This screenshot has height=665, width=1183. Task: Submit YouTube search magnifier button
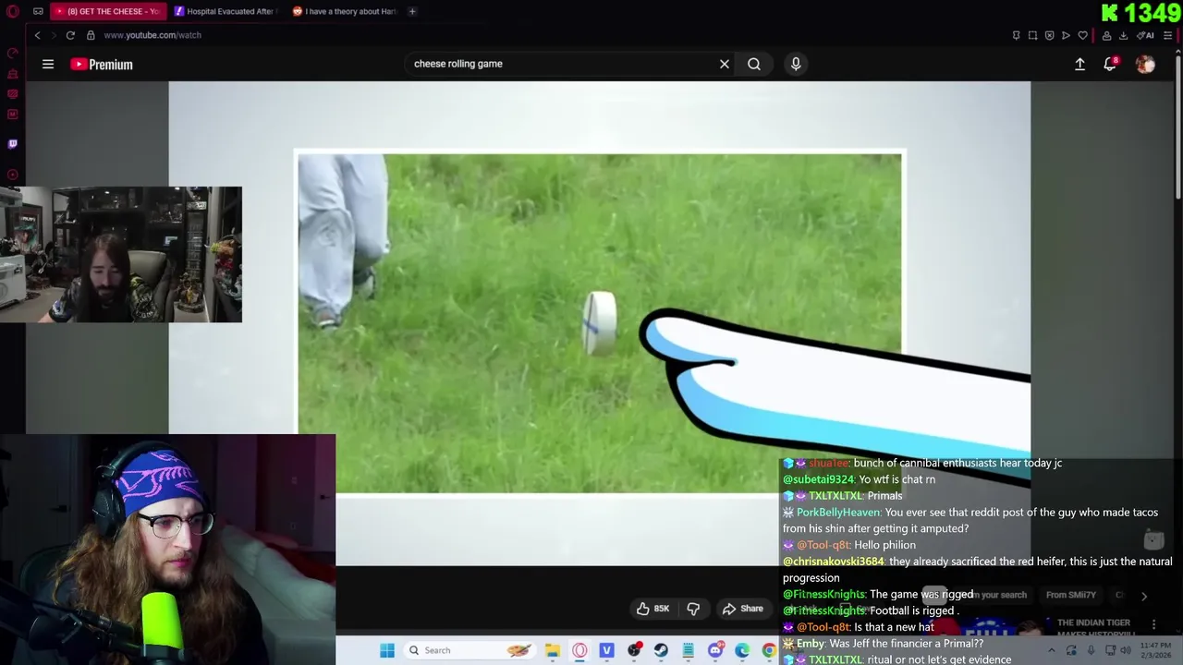pyautogui.click(x=754, y=64)
